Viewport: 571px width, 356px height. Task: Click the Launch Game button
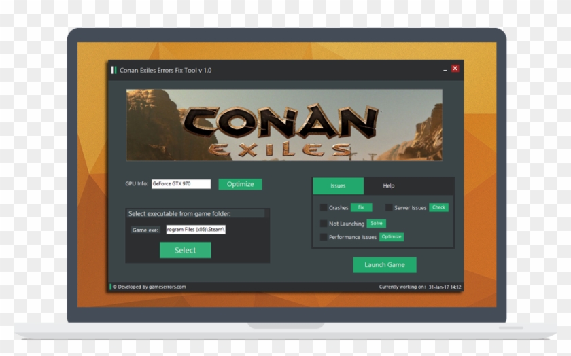click(385, 265)
